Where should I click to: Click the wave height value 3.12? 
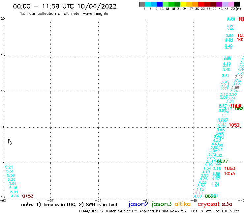click(x=224, y=94)
